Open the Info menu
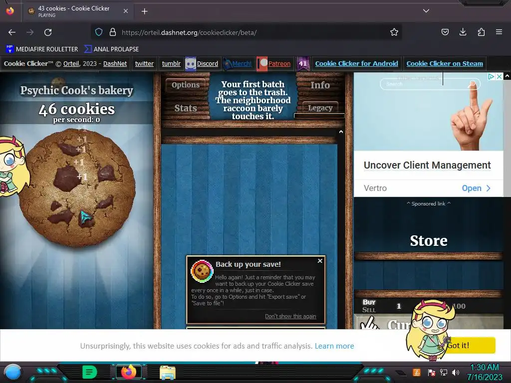The image size is (511, 383). [x=320, y=85]
